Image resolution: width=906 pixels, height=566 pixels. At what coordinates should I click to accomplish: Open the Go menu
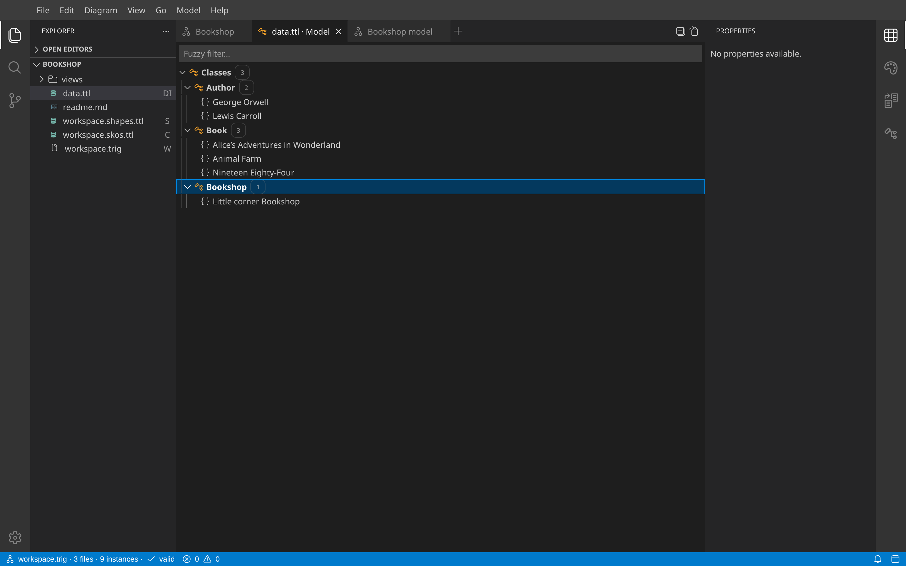point(161,10)
